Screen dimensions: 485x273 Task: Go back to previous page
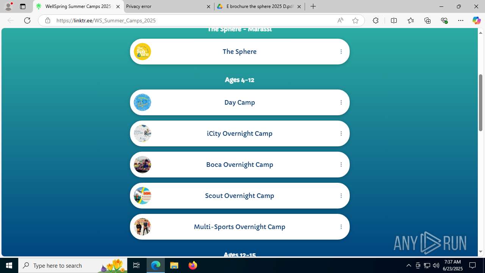click(x=11, y=20)
